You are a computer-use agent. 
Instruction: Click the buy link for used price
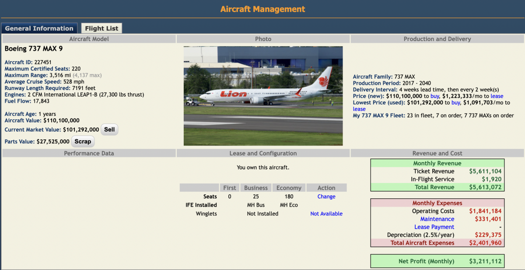(456, 103)
